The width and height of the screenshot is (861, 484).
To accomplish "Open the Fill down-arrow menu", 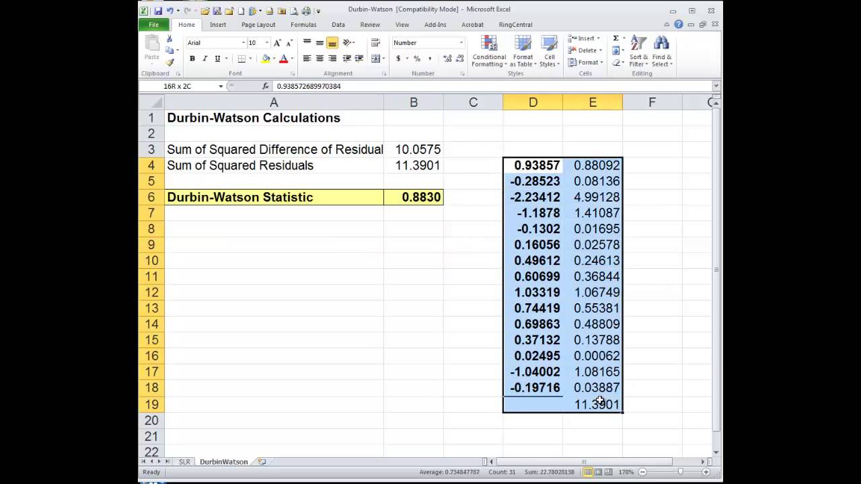I will tap(617, 50).
